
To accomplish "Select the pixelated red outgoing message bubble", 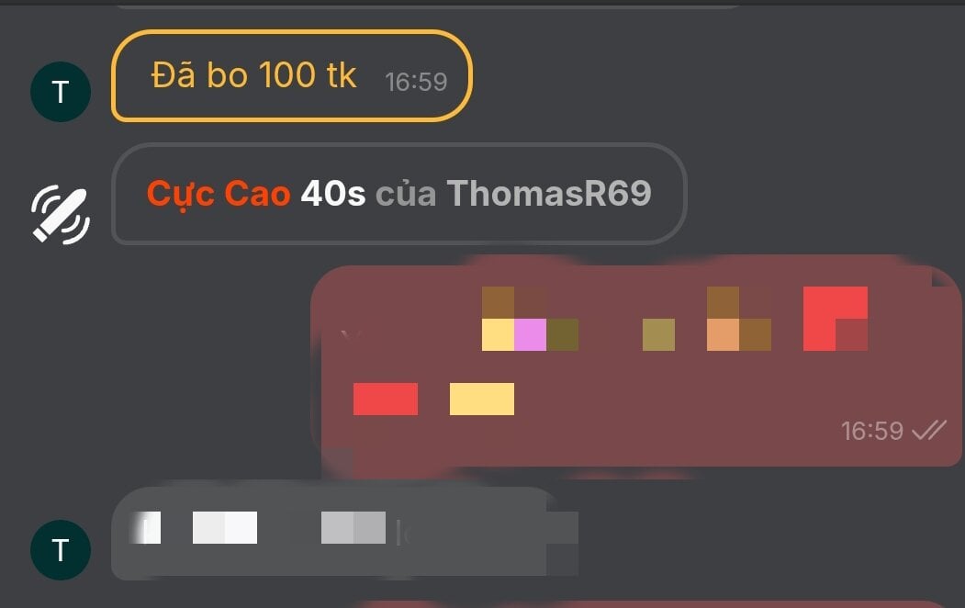I will point(636,366).
